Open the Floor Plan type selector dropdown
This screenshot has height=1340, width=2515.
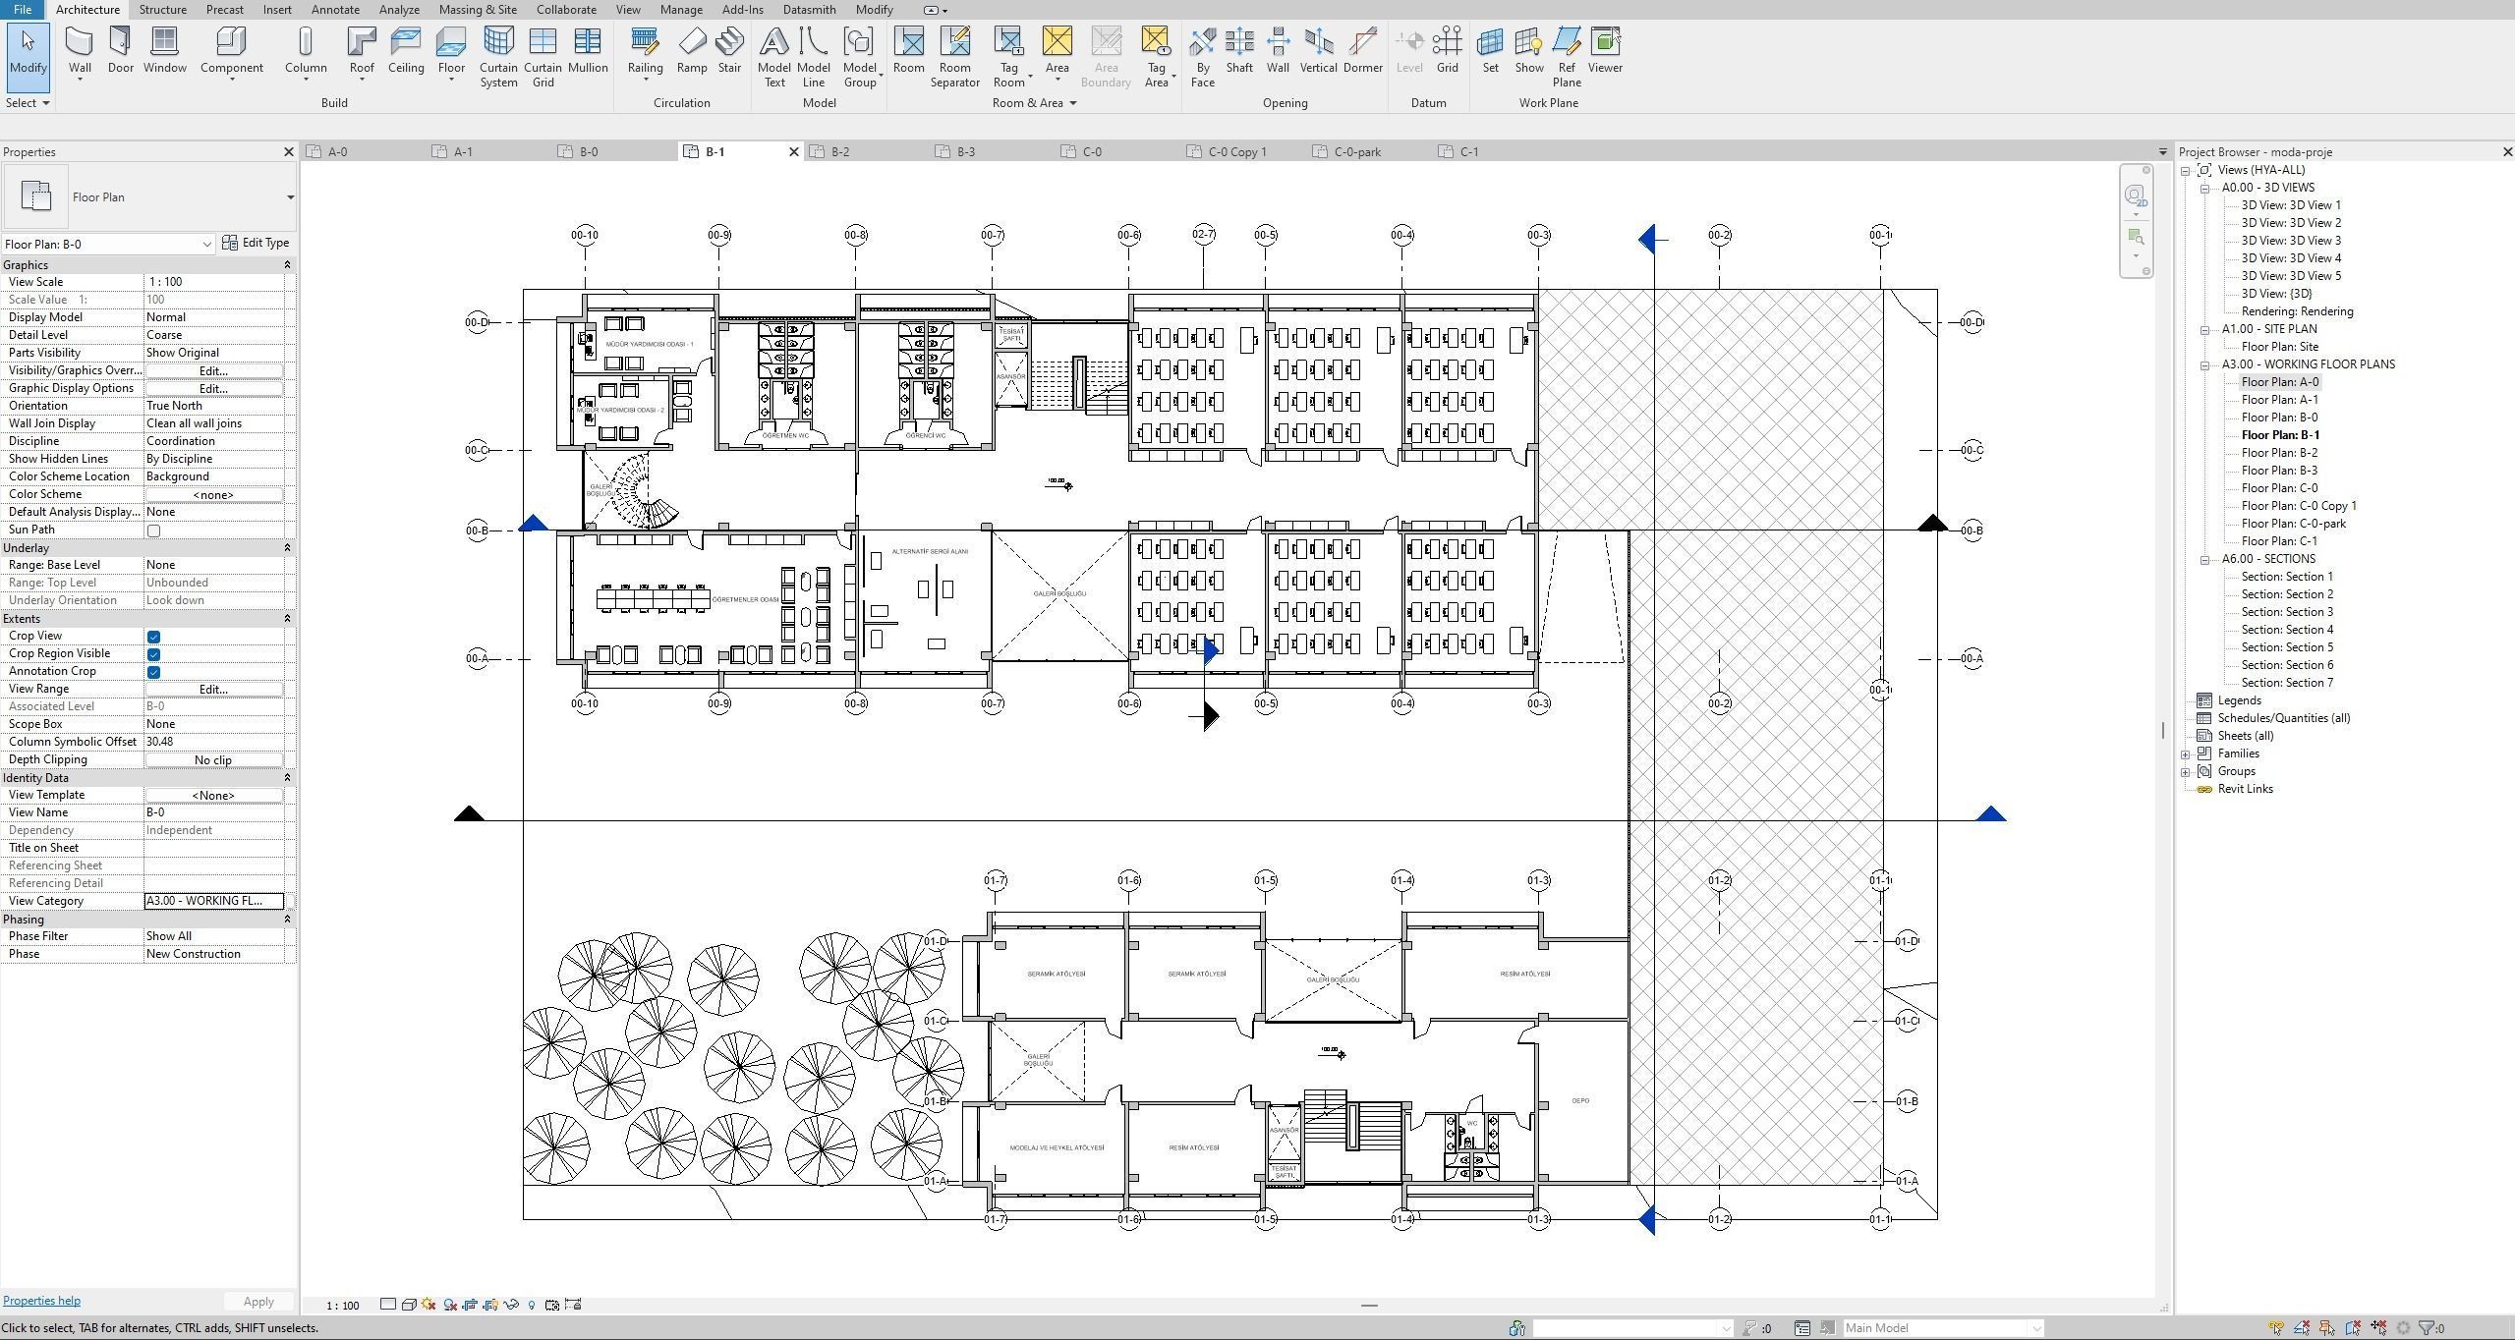point(289,196)
